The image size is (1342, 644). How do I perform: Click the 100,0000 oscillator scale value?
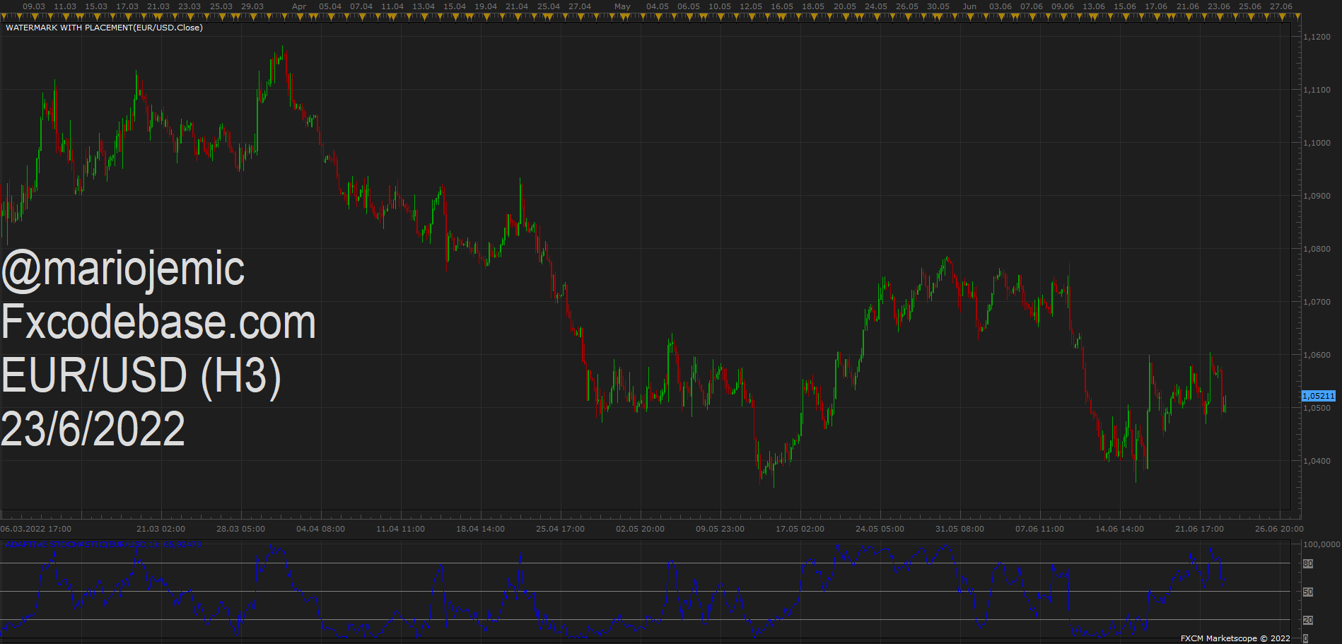pyautogui.click(x=1321, y=544)
